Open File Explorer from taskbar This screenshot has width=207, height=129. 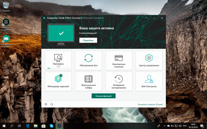(35, 126)
